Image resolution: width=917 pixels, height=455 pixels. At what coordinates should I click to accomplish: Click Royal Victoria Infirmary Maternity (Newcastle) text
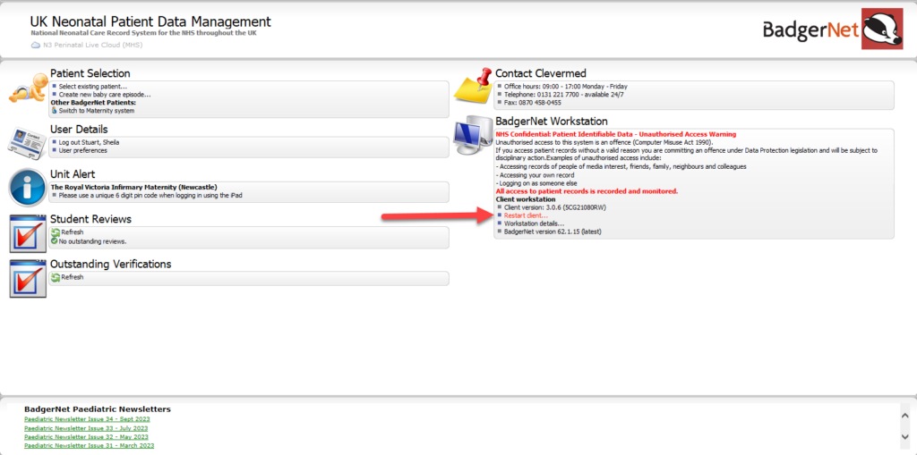click(134, 188)
